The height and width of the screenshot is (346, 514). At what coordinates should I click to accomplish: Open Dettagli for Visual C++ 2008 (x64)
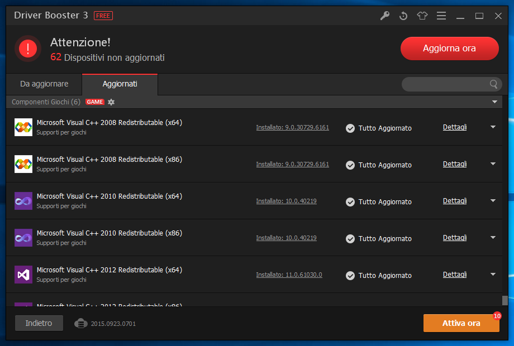[x=455, y=127]
